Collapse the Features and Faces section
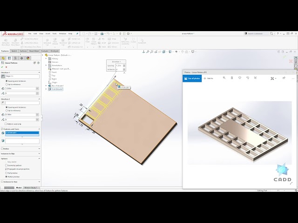This screenshot has height=223, width=298. click(x=39, y=129)
